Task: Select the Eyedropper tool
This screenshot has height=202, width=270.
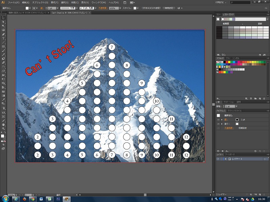Action: [x=3, y=100]
